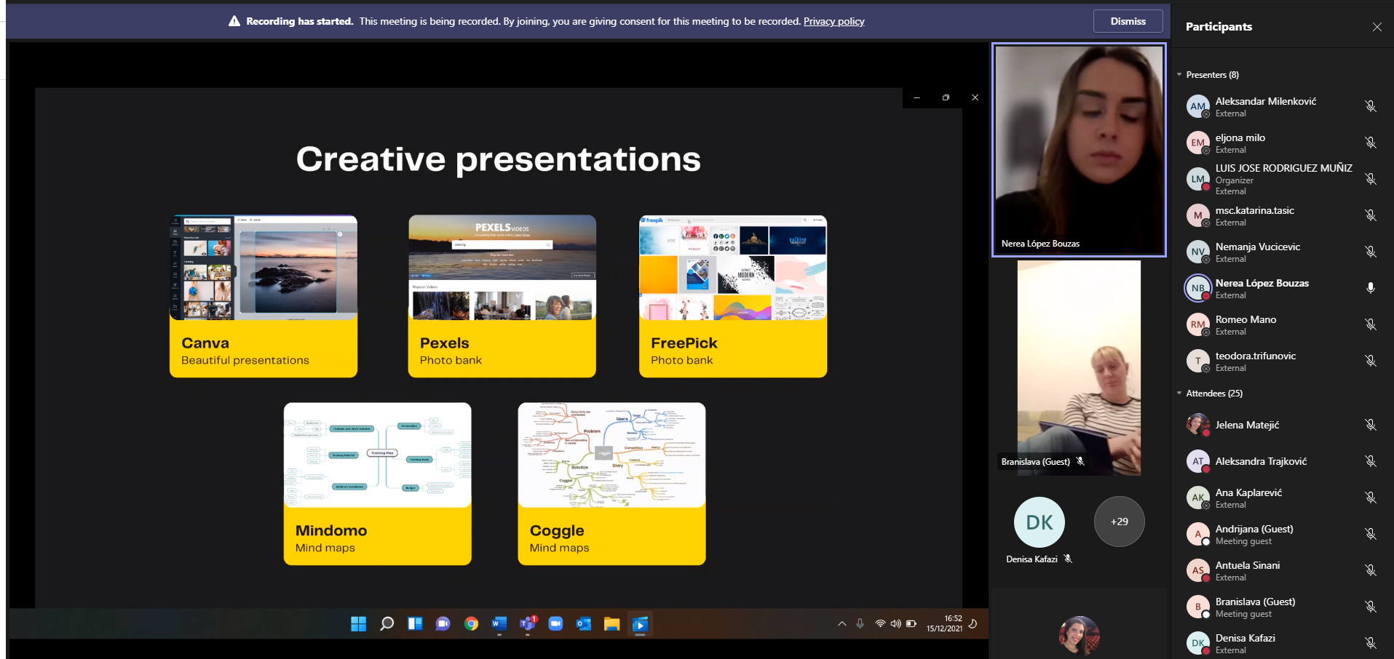Open the Privacy policy link
1394x659 pixels.
click(x=833, y=21)
